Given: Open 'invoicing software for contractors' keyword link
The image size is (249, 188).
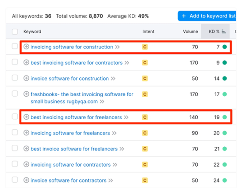Looking at the screenshot, I should coord(71,165).
